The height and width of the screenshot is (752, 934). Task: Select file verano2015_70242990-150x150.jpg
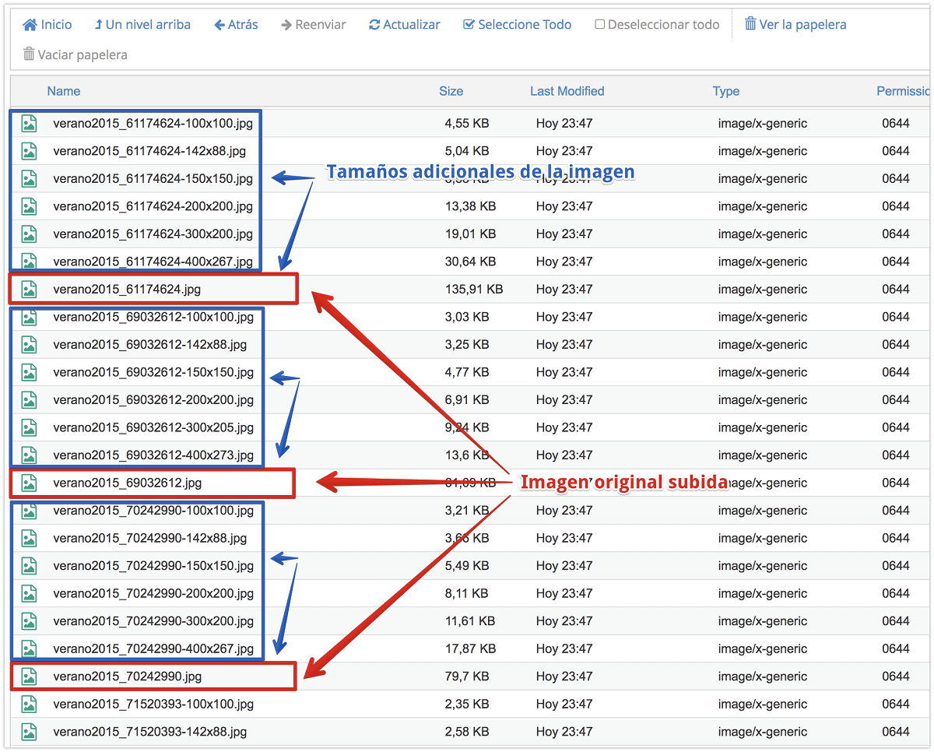pyautogui.click(x=153, y=566)
